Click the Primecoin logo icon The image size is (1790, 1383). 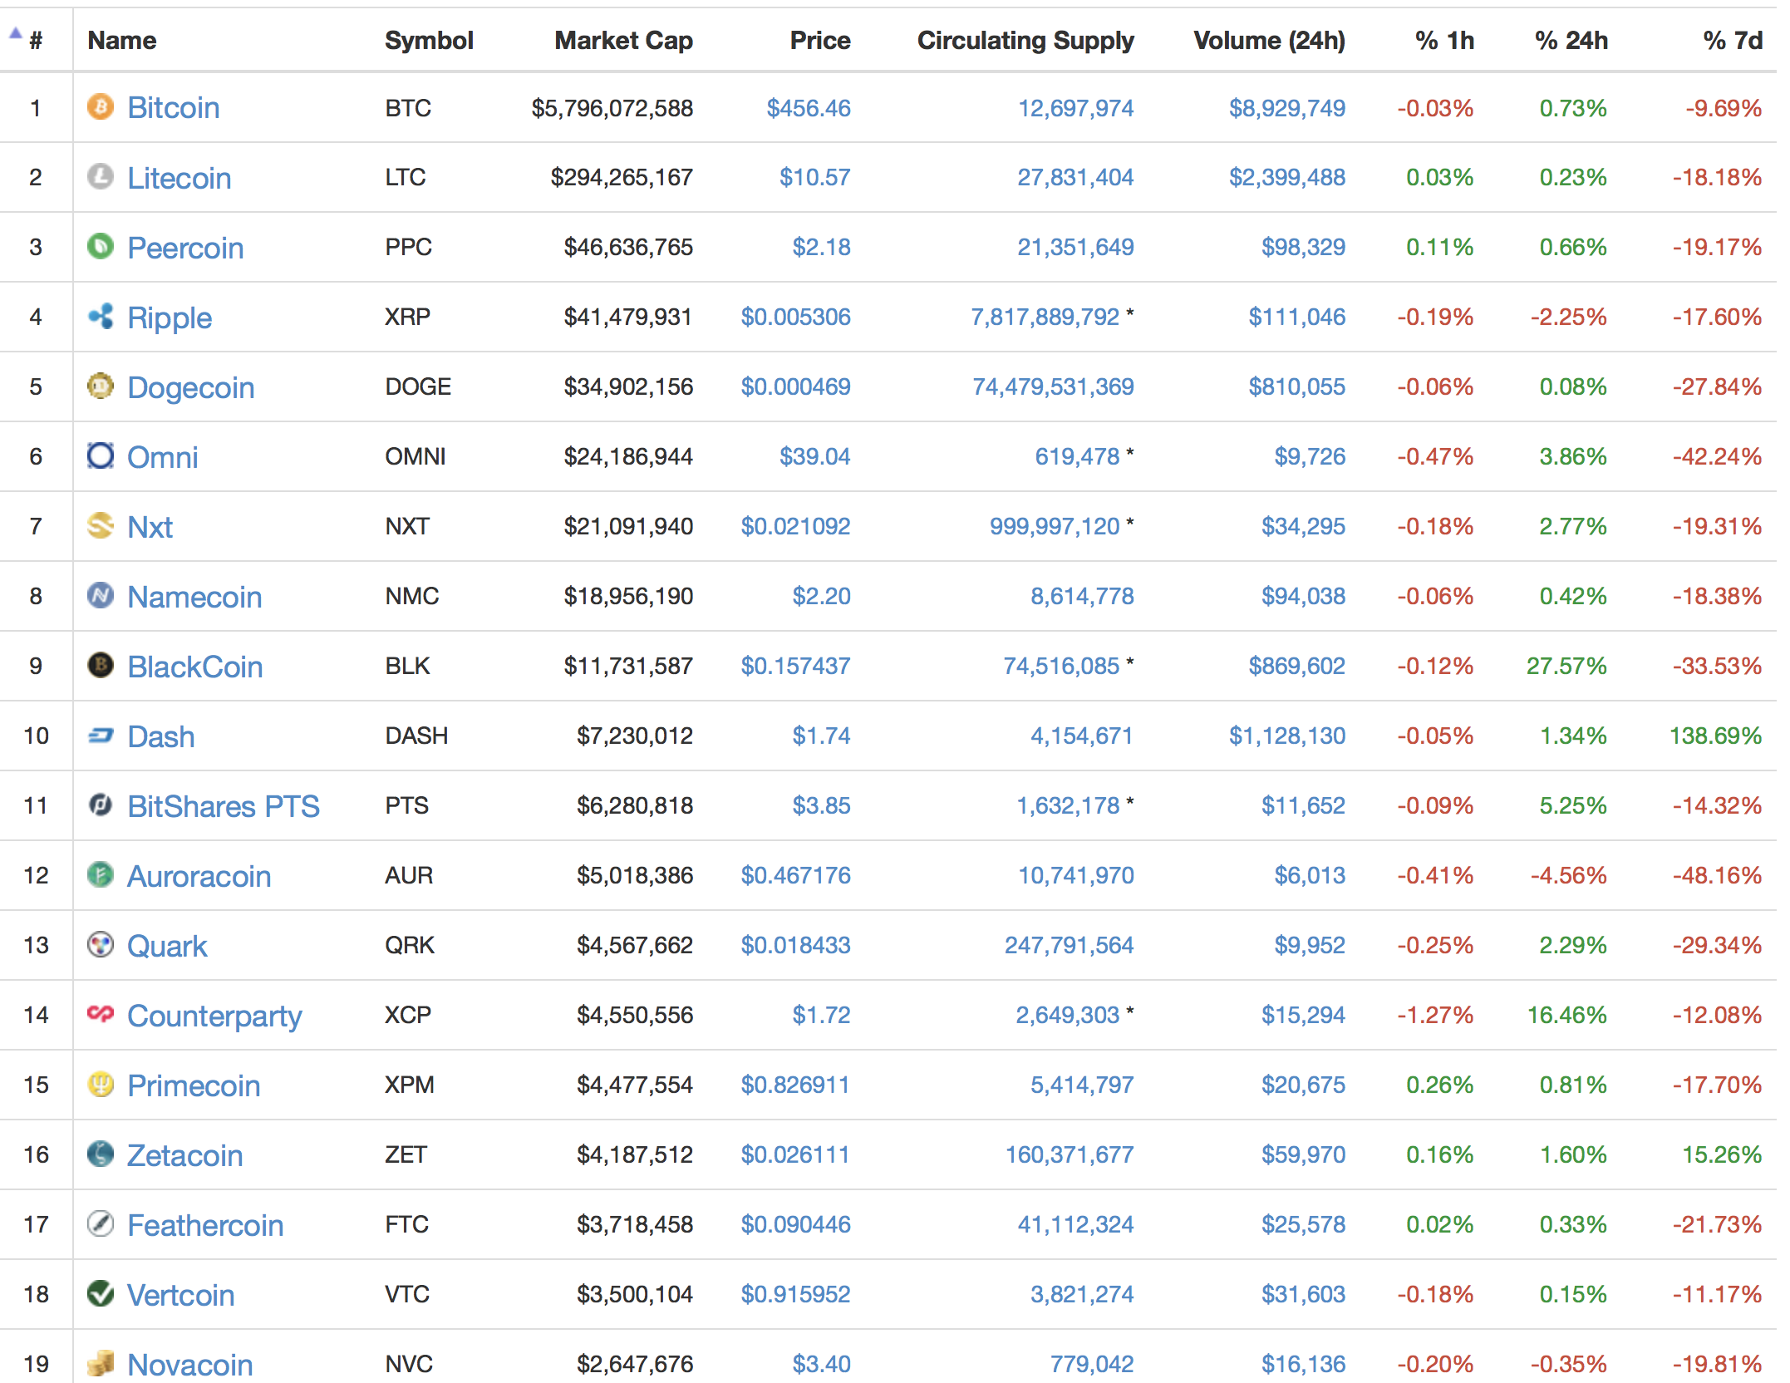101,1085
